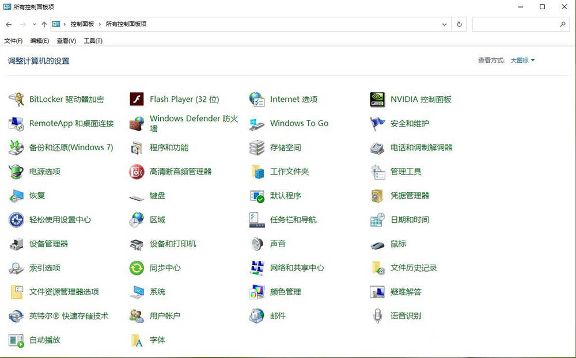
Task: Click the 所有控制面板项 breadcrumb
Action: (x=126, y=24)
